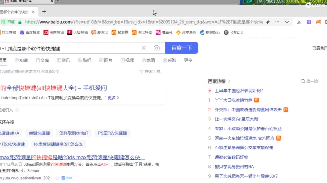Click the purple translate extension icon
This screenshot has width=327, height=183.
(x=309, y=22)
